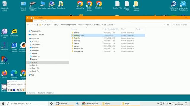The height and width of the screenshot is (106, 190).
Task: Sort by the Nombre column header
Action: [x=74, y=29]
